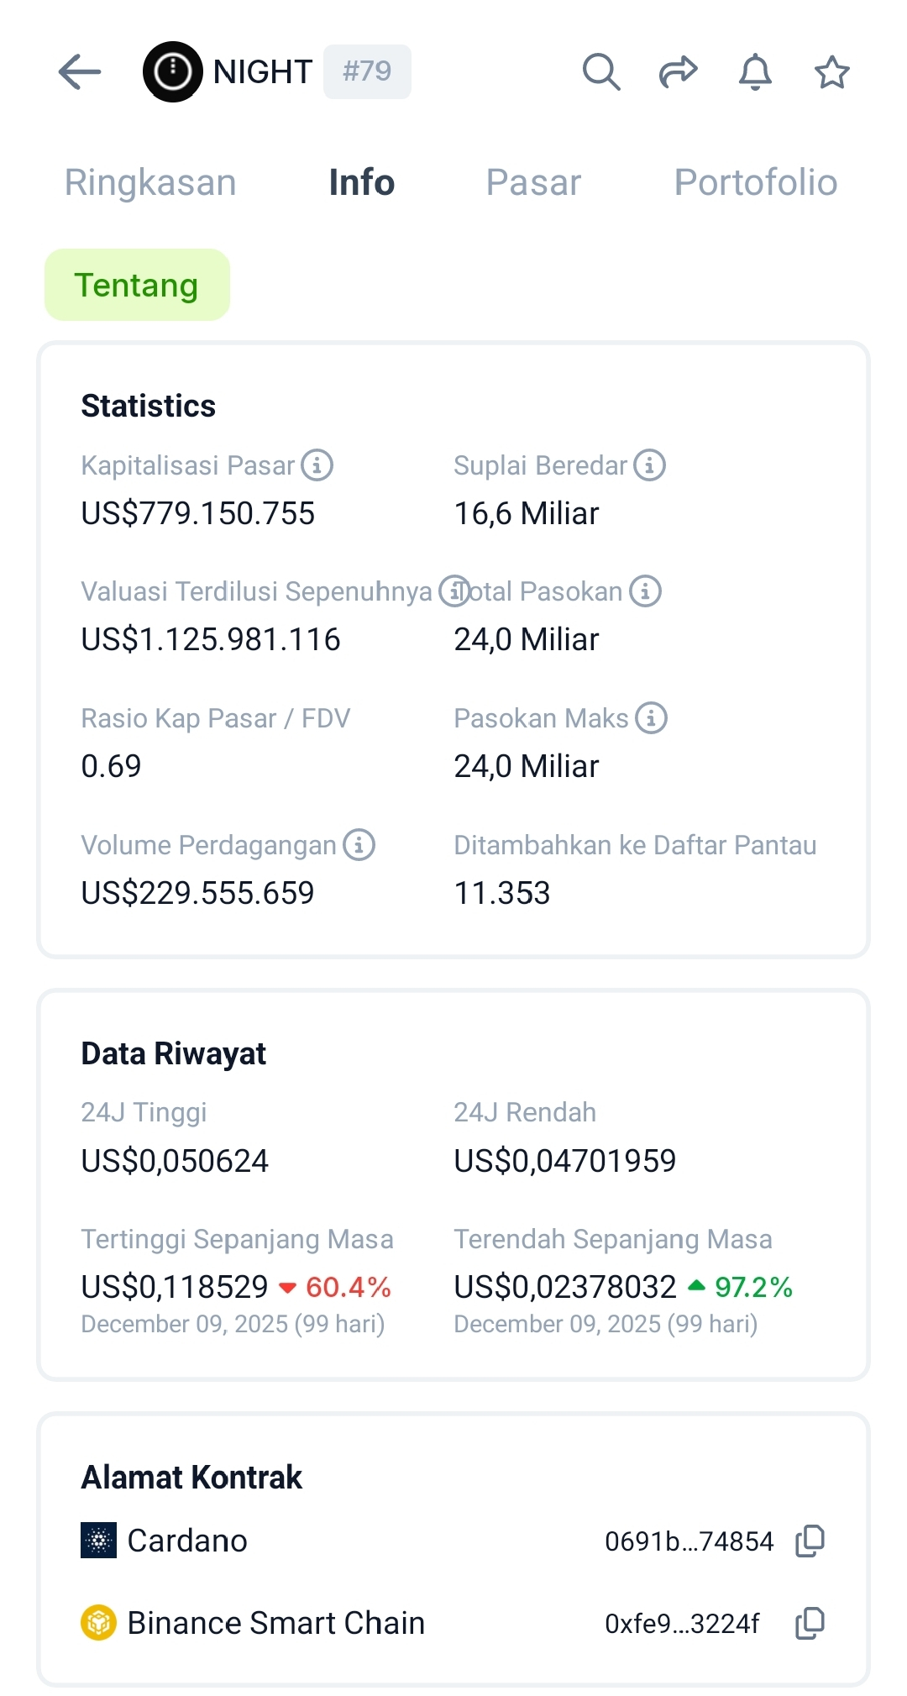
Task: Copy the Binance Smart Chain address
Action: click(810, 1623)
